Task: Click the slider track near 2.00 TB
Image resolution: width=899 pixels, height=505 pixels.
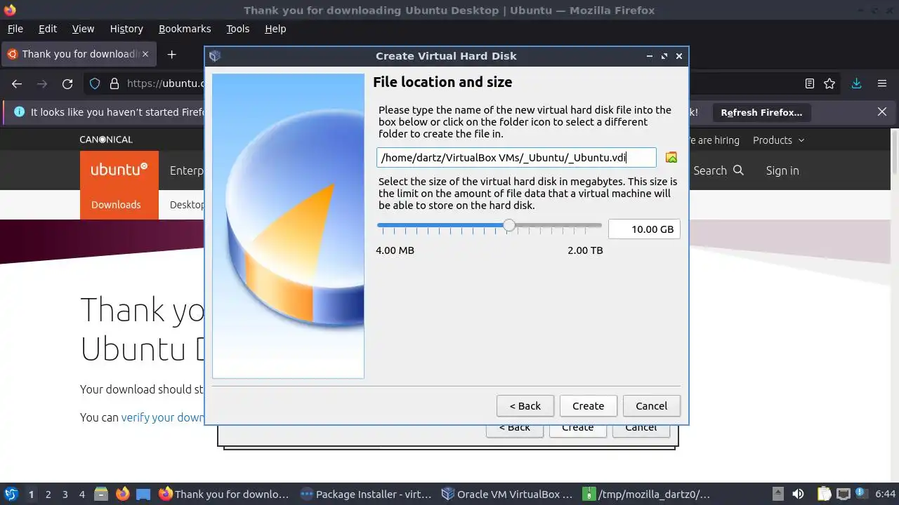Action: (597, 226)
